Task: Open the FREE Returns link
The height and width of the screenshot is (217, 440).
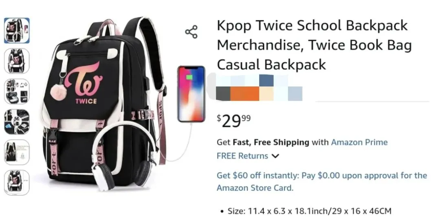Action: click(x=242, y=156)
